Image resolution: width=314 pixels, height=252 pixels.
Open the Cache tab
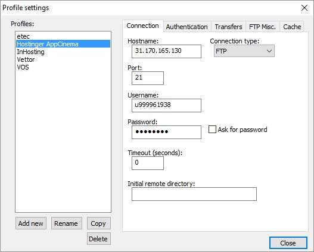292,27
